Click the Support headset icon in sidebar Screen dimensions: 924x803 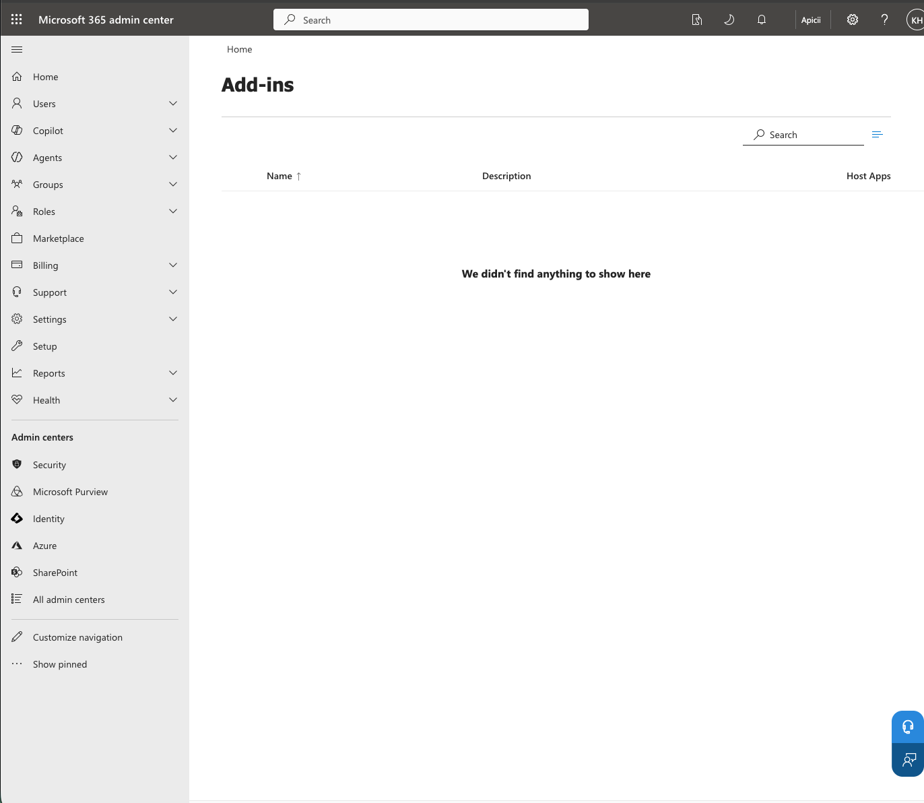coord(17,292)
